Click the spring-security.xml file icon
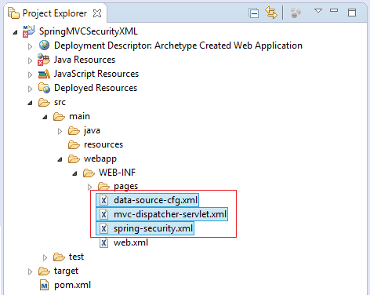The image size is (370, 295). 103,228
